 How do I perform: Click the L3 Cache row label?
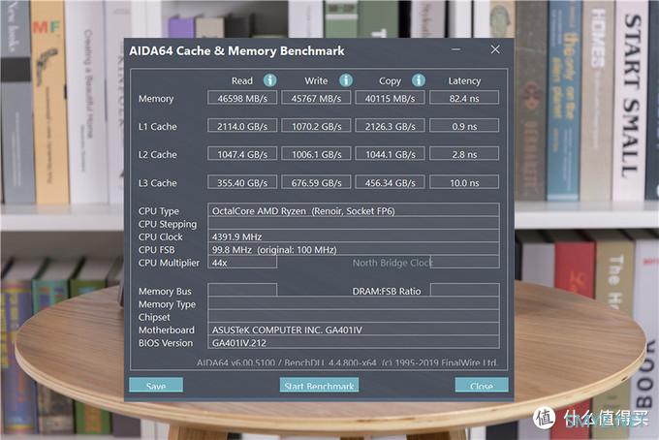[158, 183]
